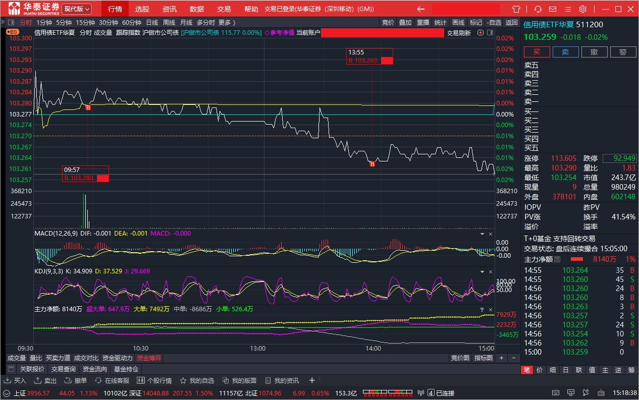Open the 竞价图 auction chart selector
This screenshot has height=400, width=639.
(460, 358)
